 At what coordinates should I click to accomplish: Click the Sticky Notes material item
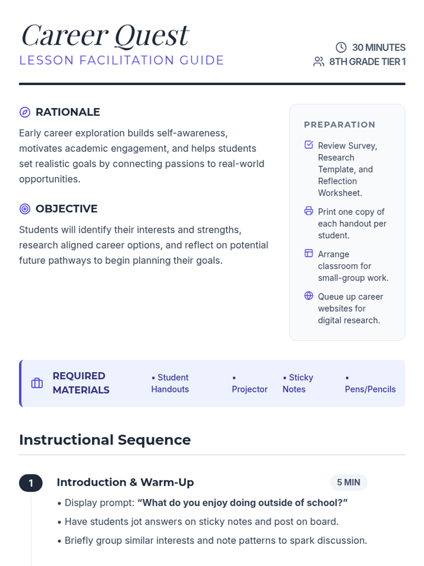point(298,383)
